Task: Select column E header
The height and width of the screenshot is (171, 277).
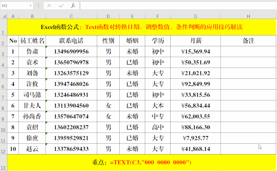Action: point(132,16)
